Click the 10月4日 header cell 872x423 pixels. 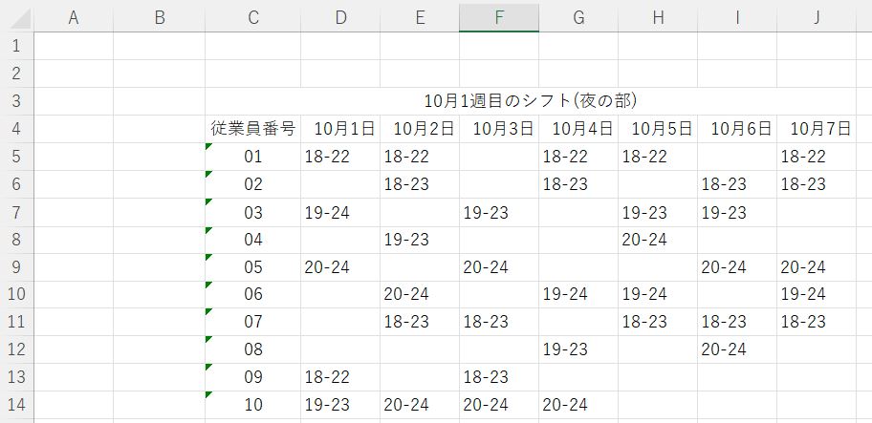click(578, 128)
